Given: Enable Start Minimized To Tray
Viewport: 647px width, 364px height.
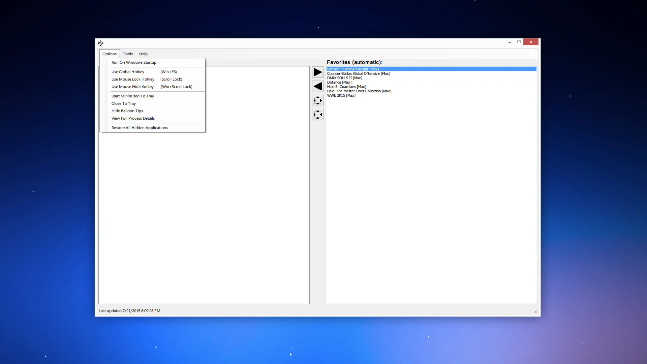Looking at the screenshot, I should (132, 96).
